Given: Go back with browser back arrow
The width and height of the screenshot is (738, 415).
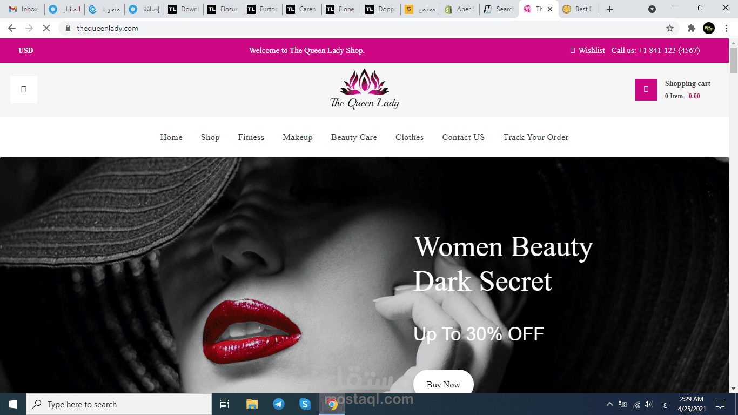Looking at the screenshot, I should [12, 28].
